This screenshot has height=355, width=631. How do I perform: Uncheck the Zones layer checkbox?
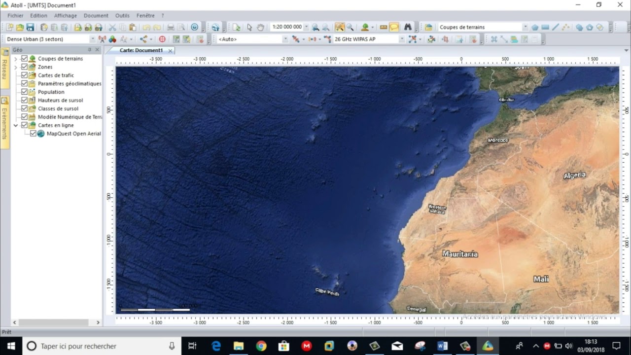click(x=24, y=67)
